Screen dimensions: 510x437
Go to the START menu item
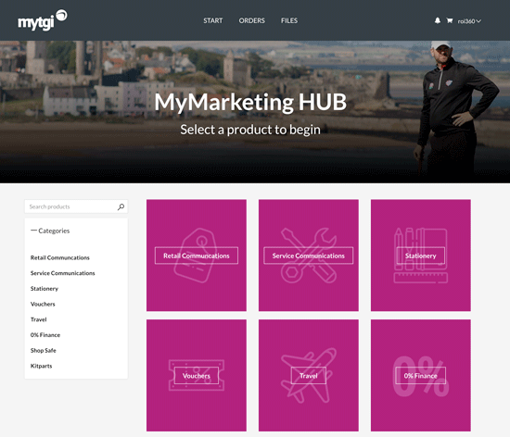(213, 20)
